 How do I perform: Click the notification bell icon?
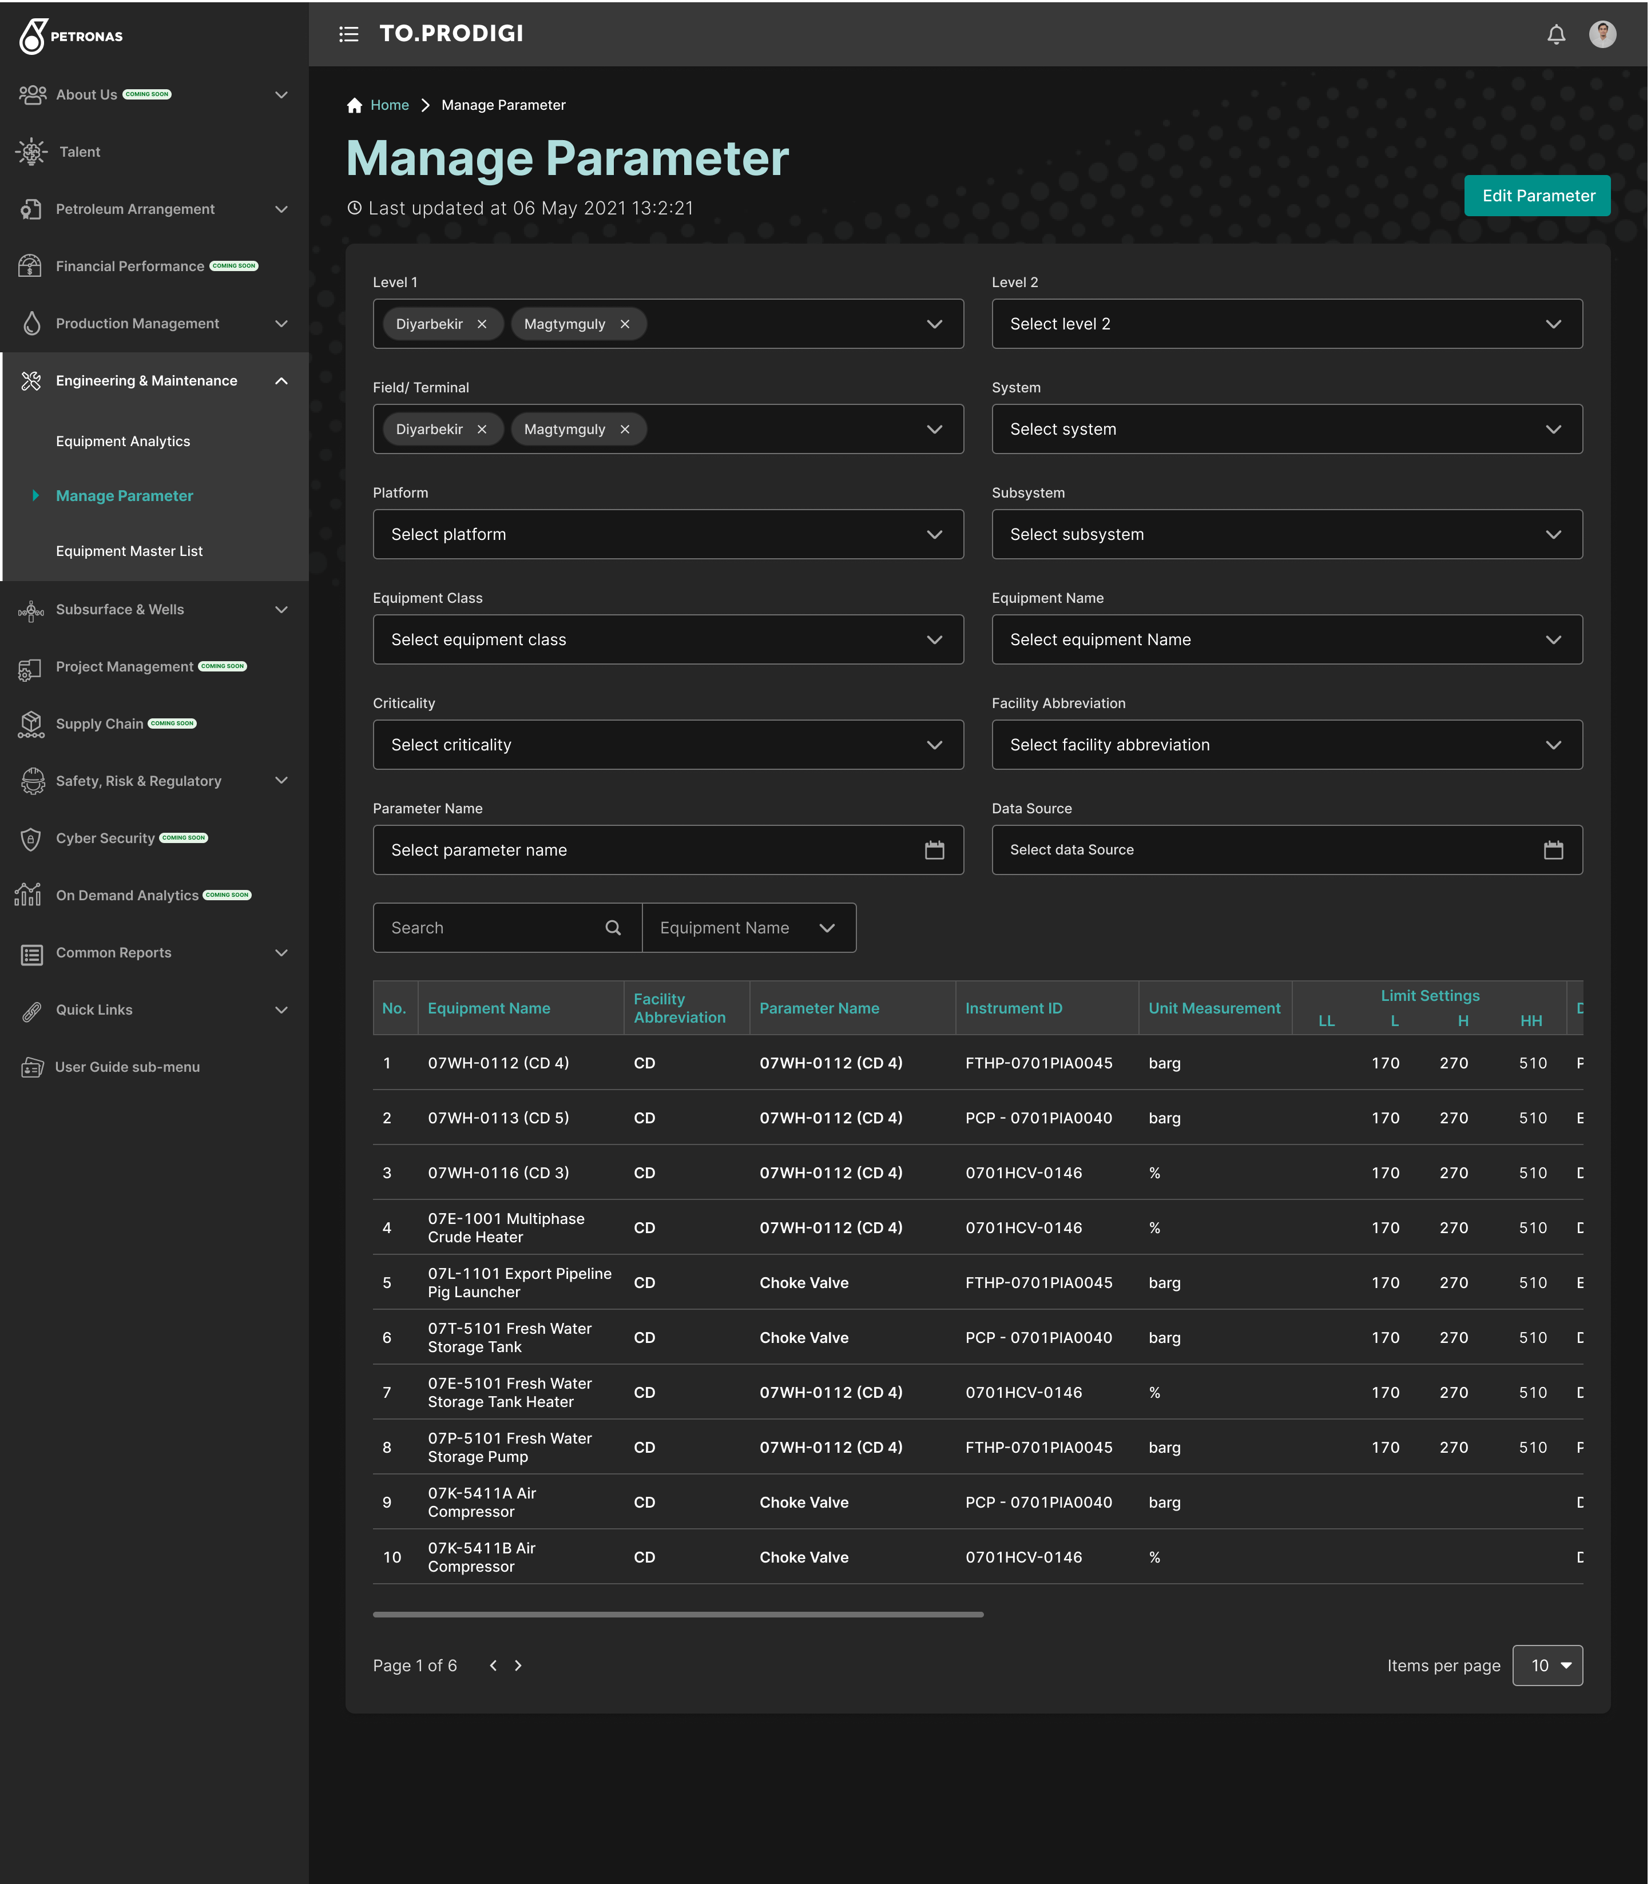(x=1555, y=35)
